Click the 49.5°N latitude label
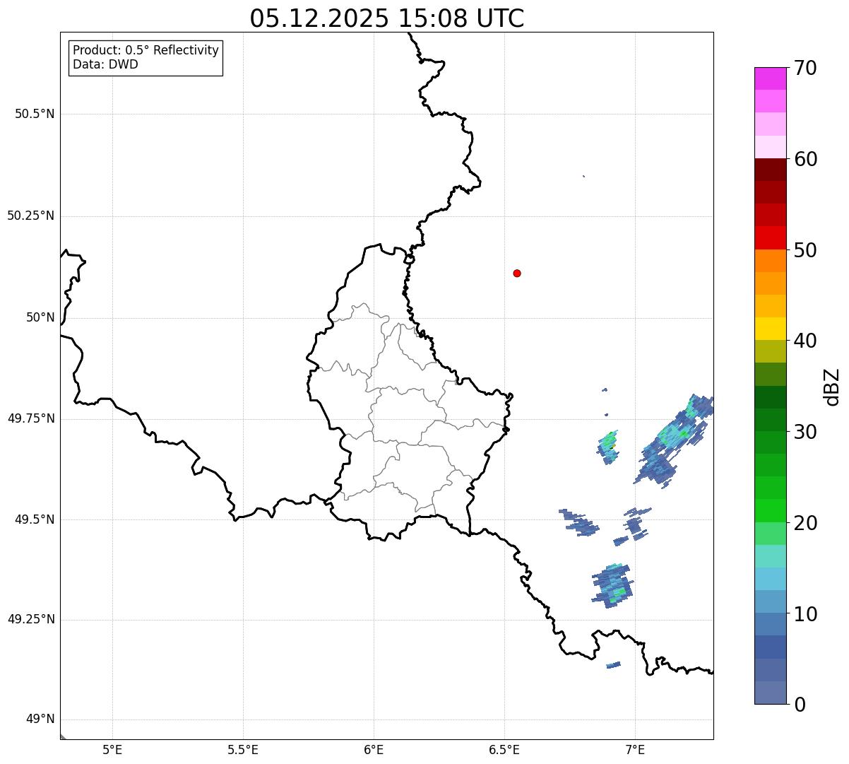 [35, 519]
